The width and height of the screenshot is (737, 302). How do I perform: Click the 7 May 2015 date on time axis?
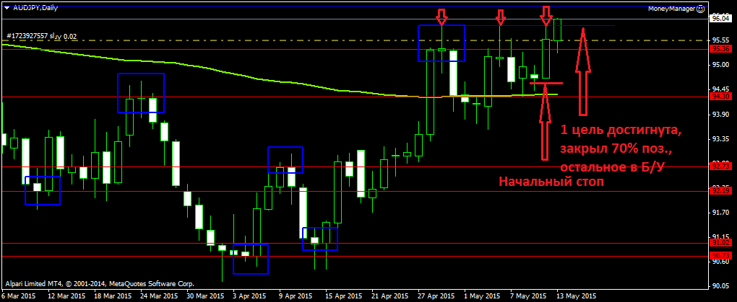tap(529, 296)
